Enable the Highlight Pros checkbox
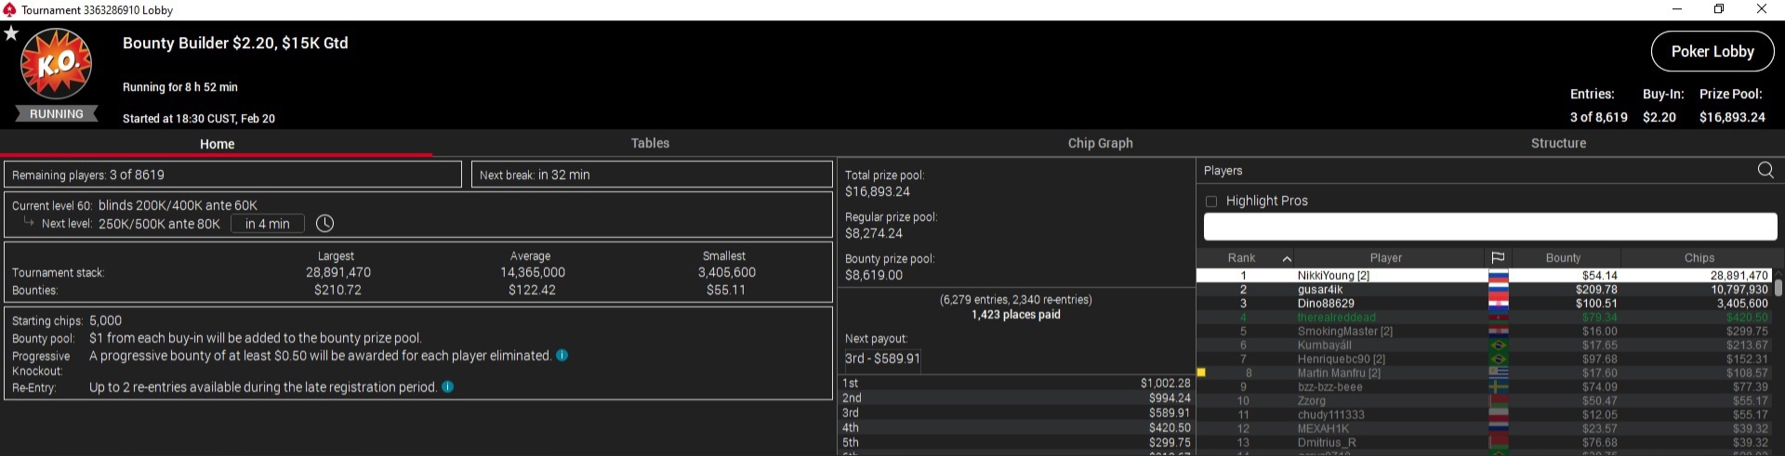 click(x=1211, y=202)
